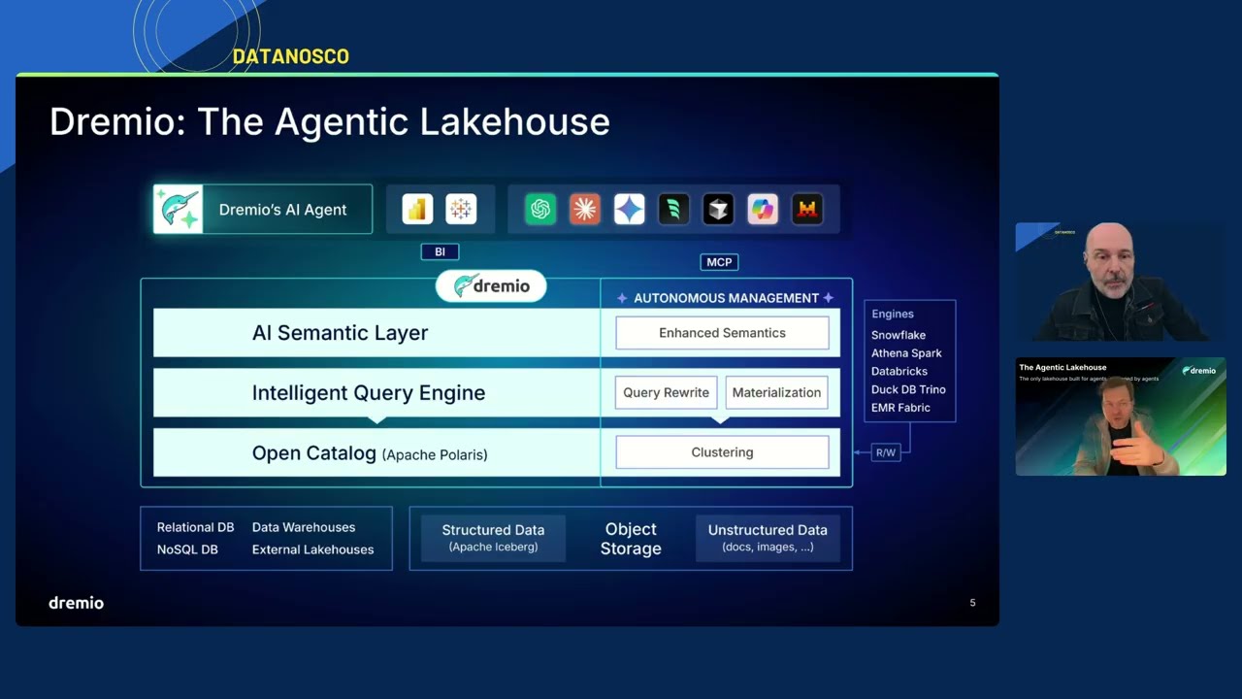
Task: Click the Structured Data Apache Iceberg box
Action: tap(493, 538)
